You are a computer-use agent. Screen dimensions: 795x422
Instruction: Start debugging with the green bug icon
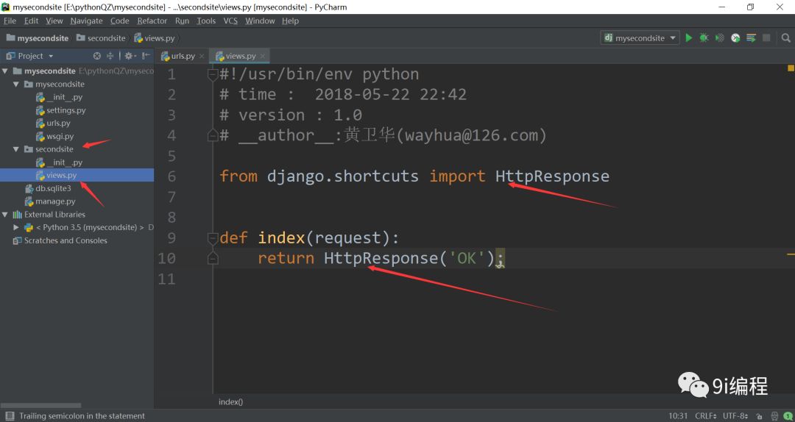[x=704, y=38]
